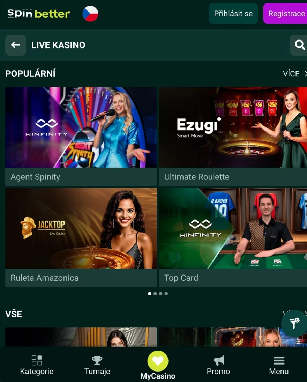Select the Czech flag language icon
The image size is (307, 382).
tap(90, 14)
